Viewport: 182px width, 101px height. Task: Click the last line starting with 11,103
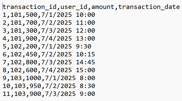pos(49,94)
